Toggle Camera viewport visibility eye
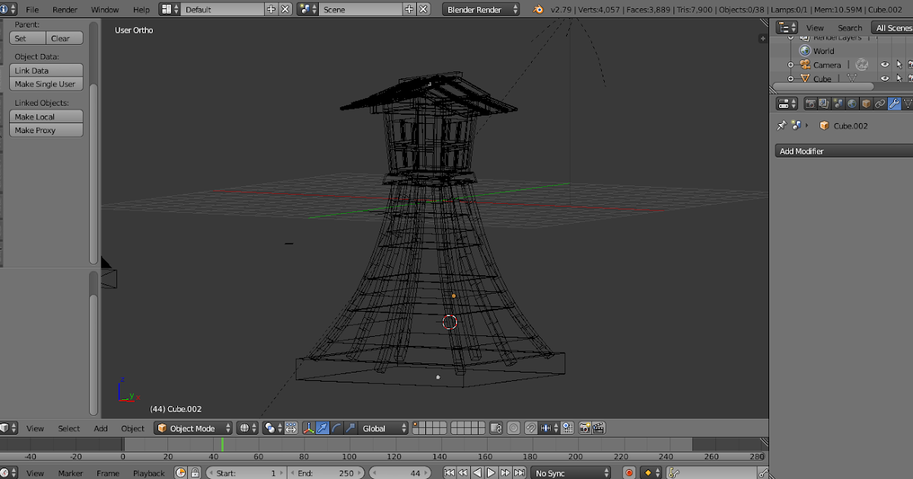Viewport: 913px width, 479px height. [885, 65]
